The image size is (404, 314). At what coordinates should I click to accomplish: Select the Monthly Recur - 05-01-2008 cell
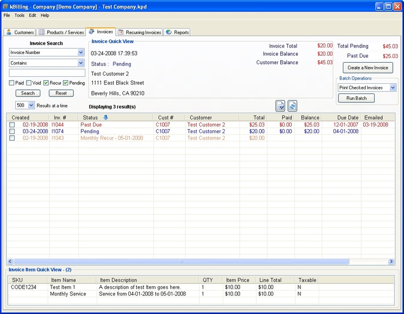pos(112,138)
